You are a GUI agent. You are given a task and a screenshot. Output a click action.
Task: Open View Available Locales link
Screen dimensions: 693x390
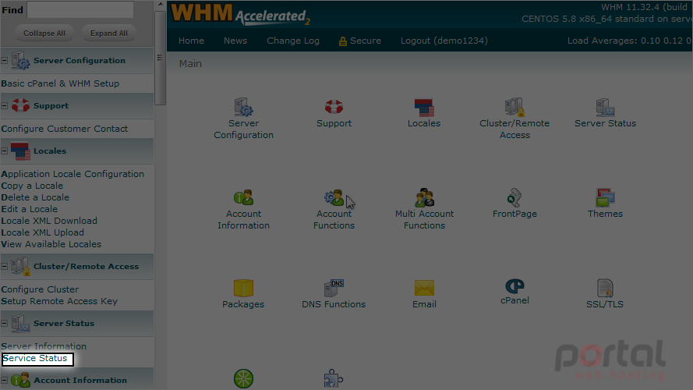click(x=51, y=244)
